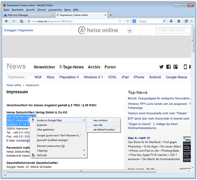Bookmark page with the star icon
The height and width of the screenshot is (180, 197).
120,21
